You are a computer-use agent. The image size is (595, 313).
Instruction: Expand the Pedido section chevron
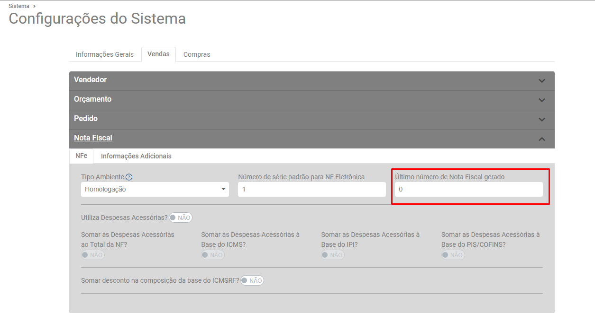click(542, 120)
